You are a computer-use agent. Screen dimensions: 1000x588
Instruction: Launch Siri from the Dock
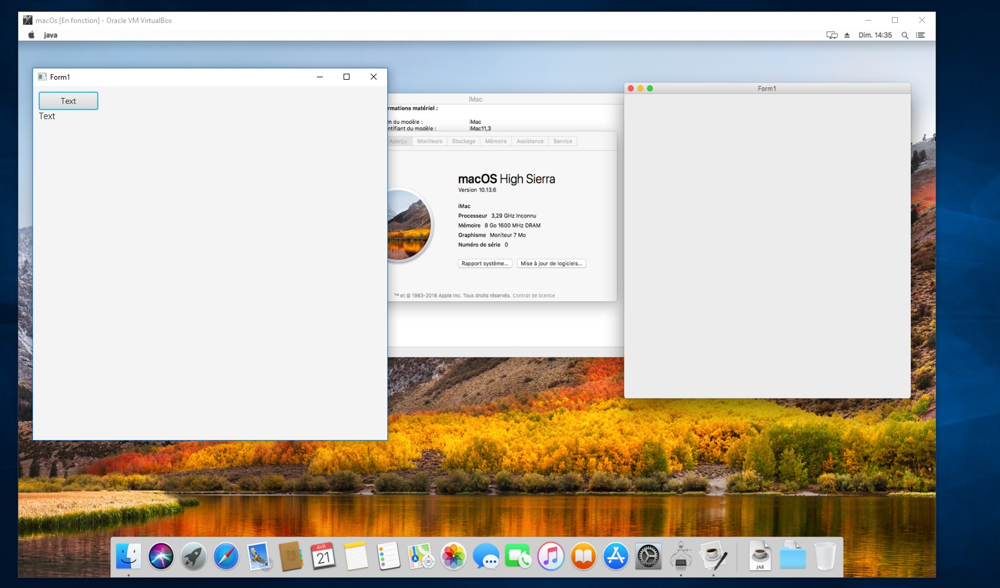click(161, 556)
